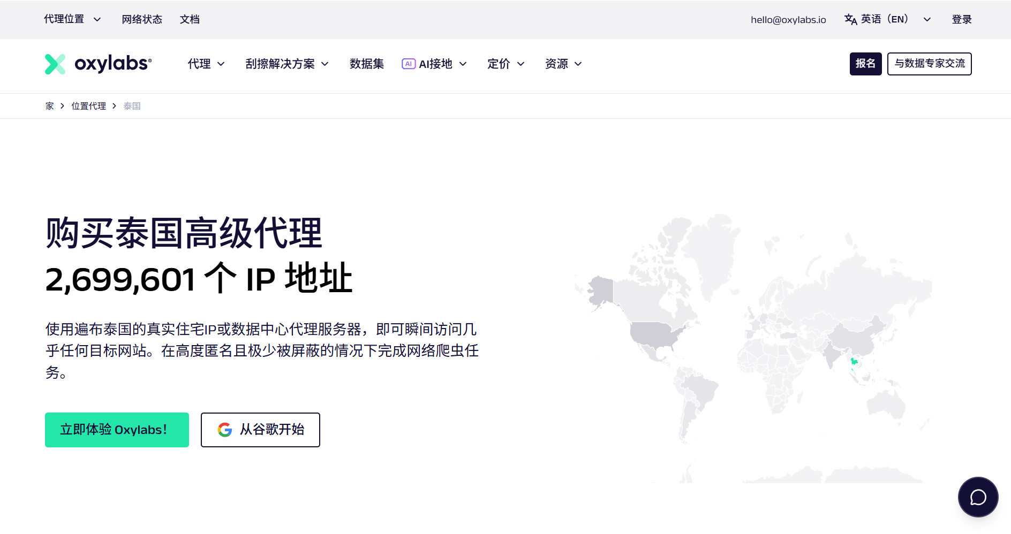Click the translate language icon
This screenshot has width=1011, height=534.
850,20
